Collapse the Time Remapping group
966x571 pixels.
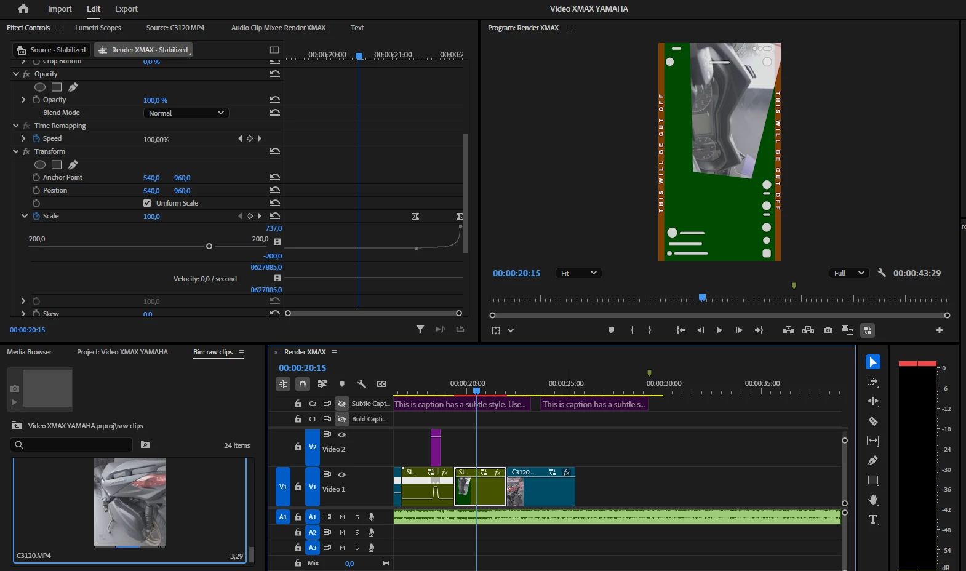pyautogui.click(x=16, y=126)
